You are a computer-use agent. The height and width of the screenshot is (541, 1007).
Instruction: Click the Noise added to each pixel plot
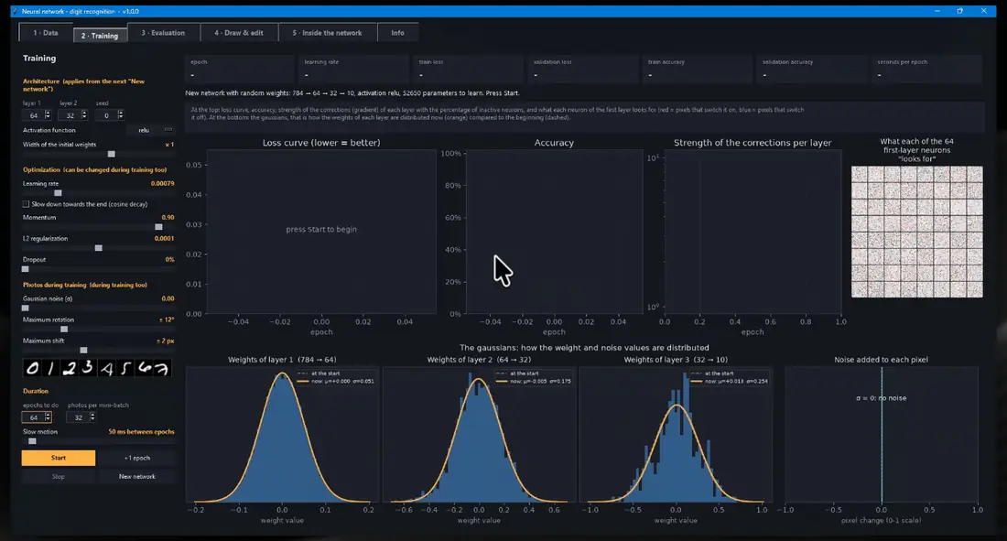(881, 434)
